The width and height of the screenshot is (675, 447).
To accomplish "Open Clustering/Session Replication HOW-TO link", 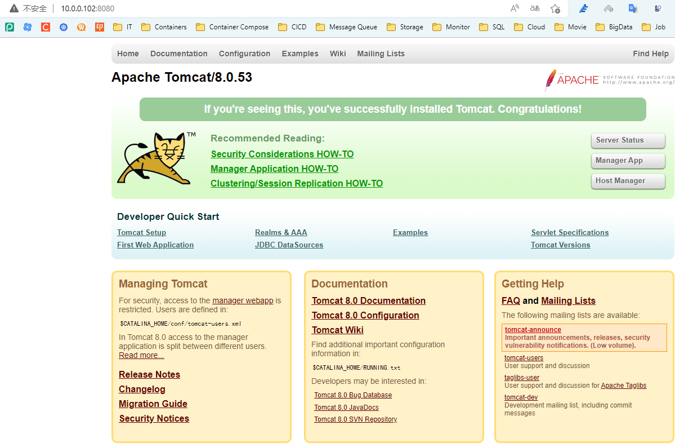I will [297, 184].
